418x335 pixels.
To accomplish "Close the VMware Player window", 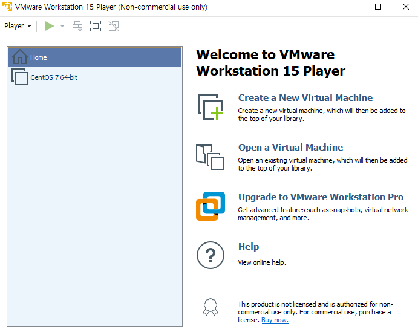I will (x=406, y=7).
